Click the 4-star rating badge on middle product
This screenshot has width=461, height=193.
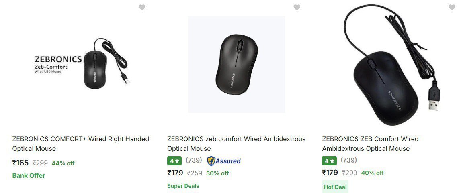click(174, 161)
